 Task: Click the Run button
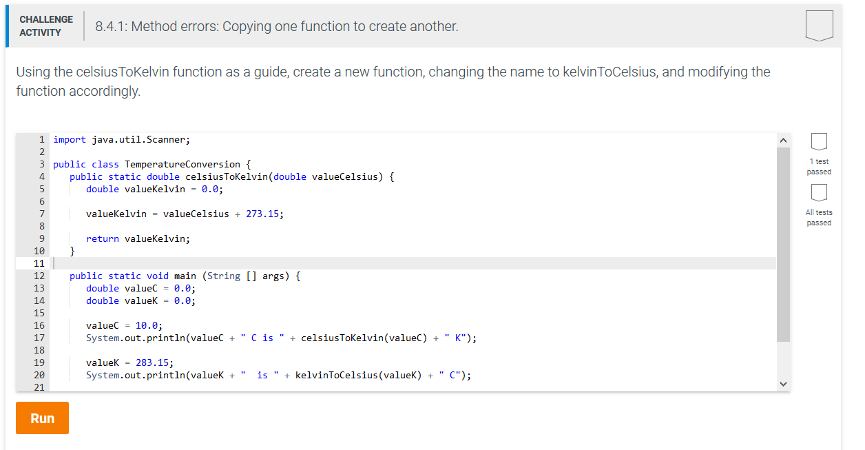pos(42,418)
